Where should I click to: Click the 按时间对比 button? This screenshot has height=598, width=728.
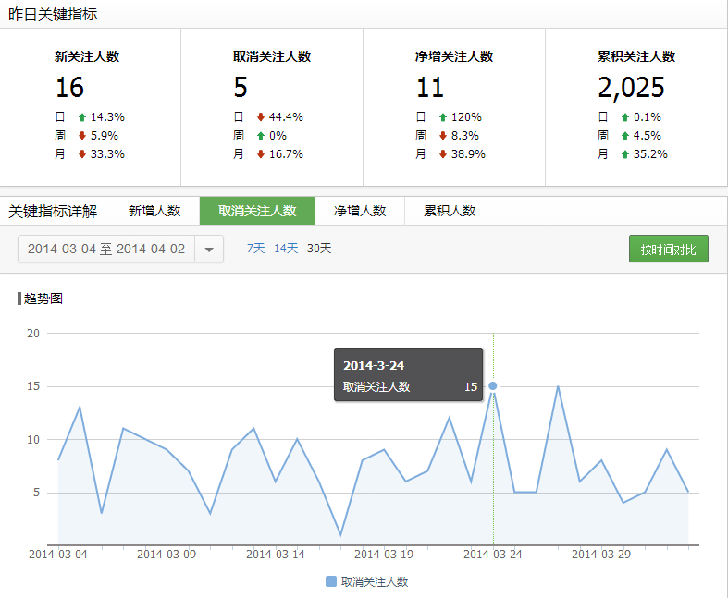point(669,250)
